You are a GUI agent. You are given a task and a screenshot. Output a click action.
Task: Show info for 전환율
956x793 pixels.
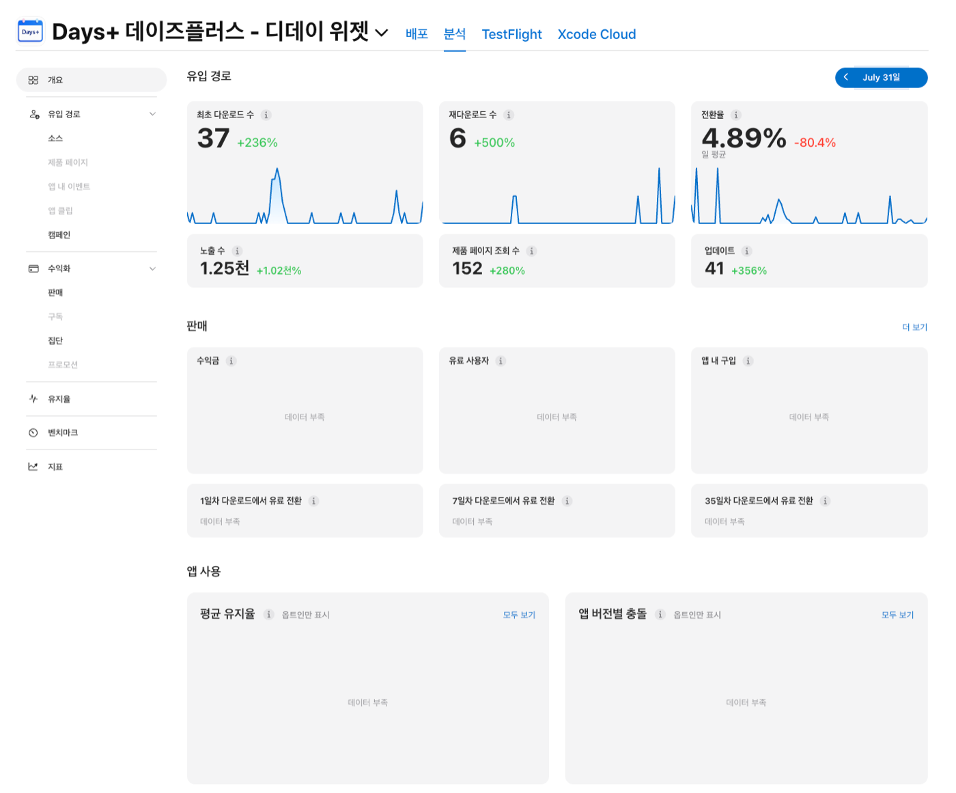(x=736, y=115)
